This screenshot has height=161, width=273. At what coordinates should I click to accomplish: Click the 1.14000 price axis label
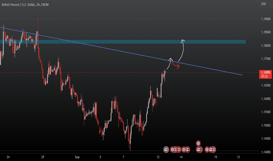266,152
